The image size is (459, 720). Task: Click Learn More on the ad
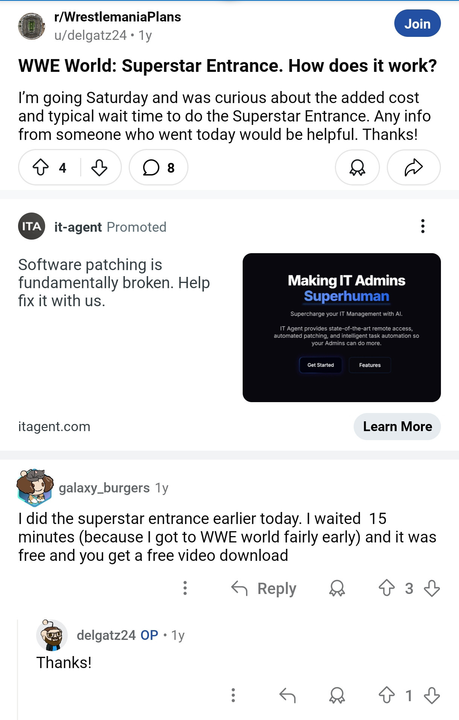(x=397, y=427)
